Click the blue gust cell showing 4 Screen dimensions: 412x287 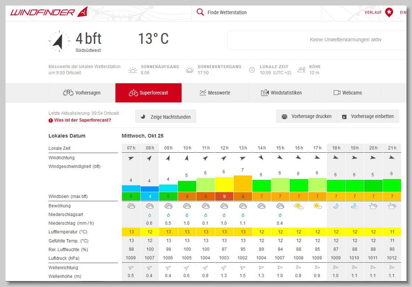coord(149,196)
